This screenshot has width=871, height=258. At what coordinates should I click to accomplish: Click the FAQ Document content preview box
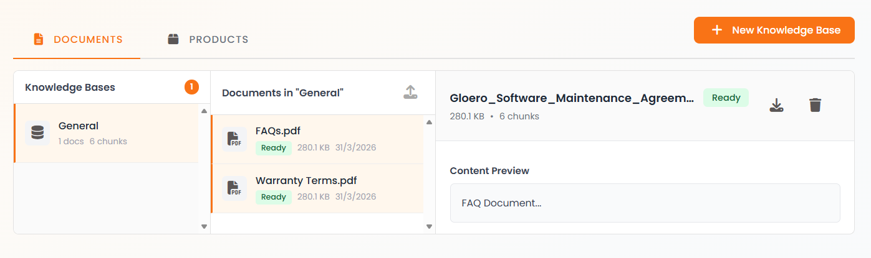coord(645,203)
